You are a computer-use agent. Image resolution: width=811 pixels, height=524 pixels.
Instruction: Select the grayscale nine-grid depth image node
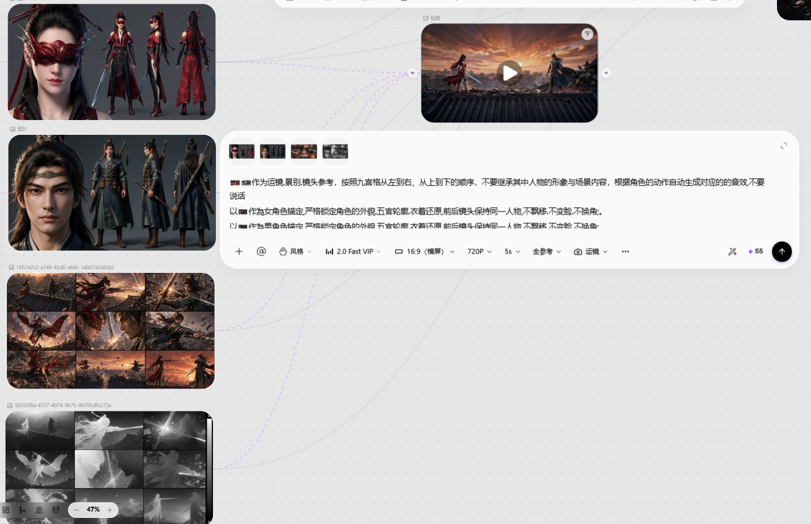tap(109, 468)
